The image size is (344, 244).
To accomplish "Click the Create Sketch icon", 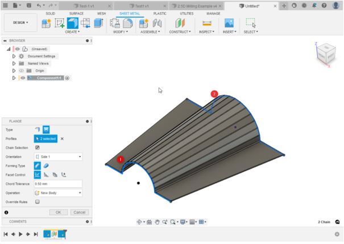I will [60, 23].
